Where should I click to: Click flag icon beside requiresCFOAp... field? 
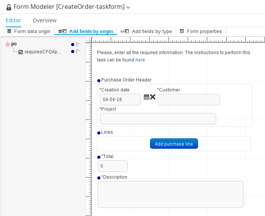point(78,52)
